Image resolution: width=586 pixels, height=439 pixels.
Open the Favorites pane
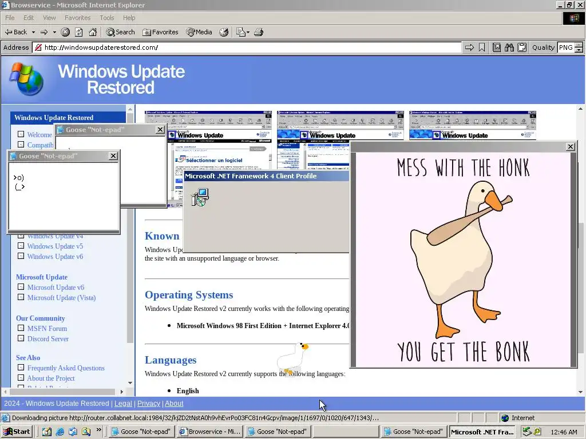pyautogui.click(x=160, y=32)
